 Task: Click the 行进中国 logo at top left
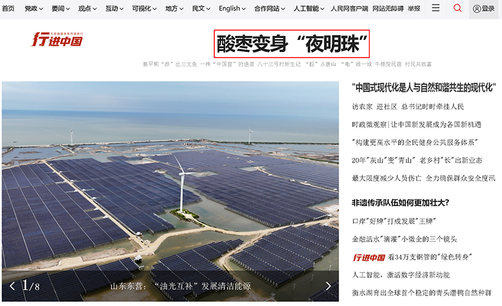coord(57,40)
